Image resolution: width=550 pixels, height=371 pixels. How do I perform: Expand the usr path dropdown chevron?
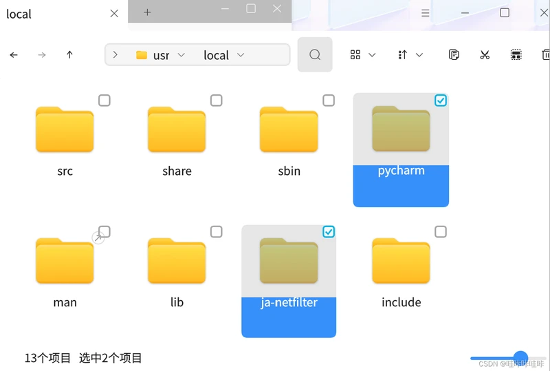[181, 55]
